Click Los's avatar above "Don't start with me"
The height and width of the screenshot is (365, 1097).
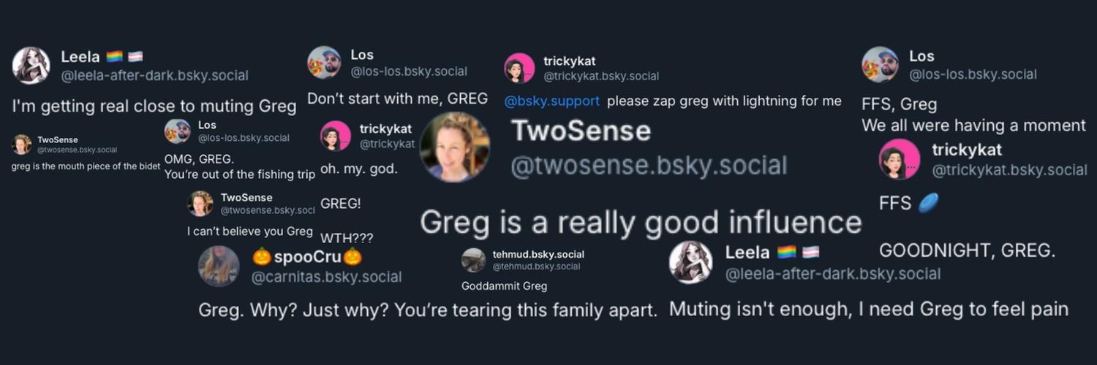tap(324, 63)
